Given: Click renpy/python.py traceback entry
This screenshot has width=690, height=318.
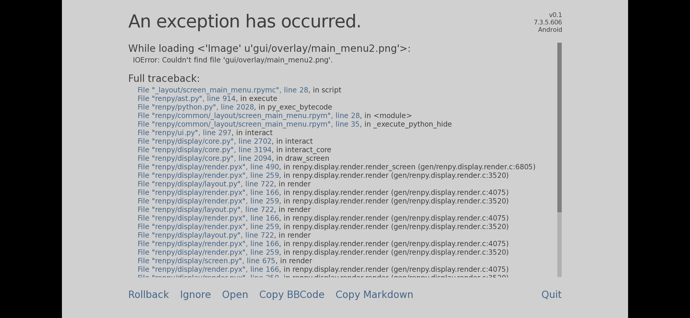Looking at the screenshot, I should click(x=195, y=107).
